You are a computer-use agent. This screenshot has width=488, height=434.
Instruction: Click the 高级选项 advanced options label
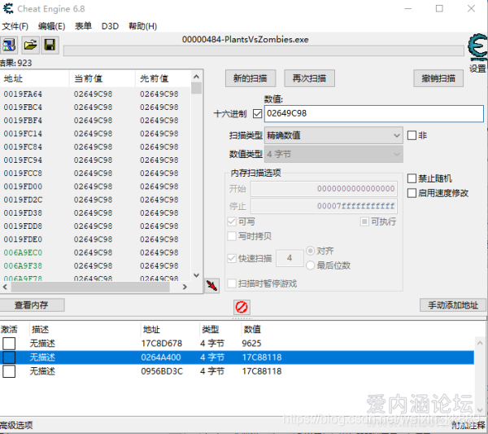coord(16,425)
